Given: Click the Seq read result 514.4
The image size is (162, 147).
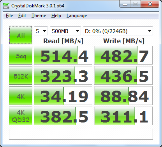Looking at the screenshot, I should 63,55.
